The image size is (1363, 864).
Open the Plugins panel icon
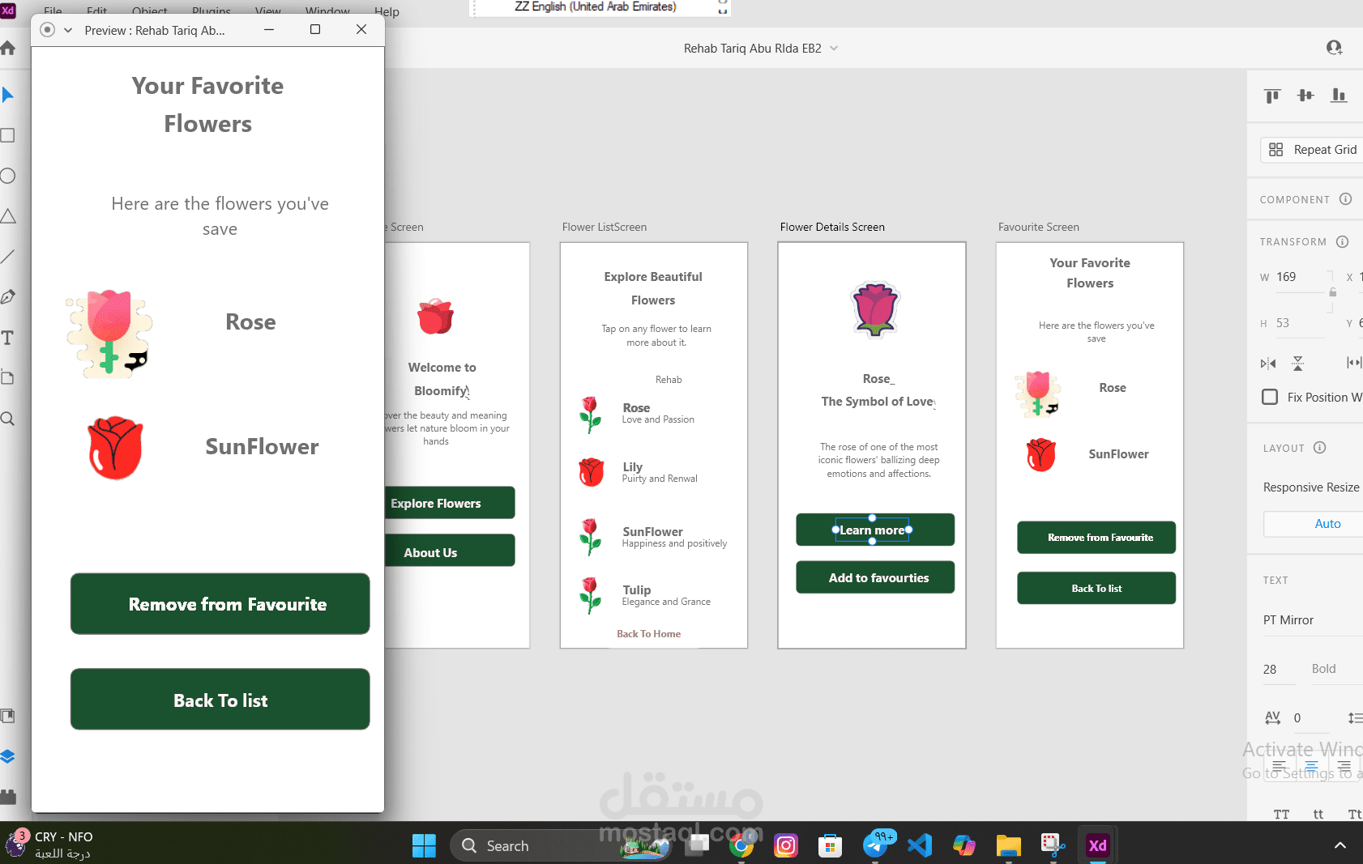[x=8, y=797]
